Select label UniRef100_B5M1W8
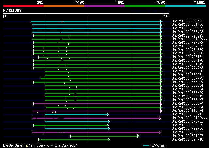The width and height of the screenshot is (209, 148). [x=187, y=60]
